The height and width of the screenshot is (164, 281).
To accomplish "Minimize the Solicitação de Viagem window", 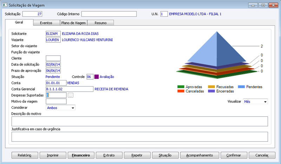I will pos(253,5).
